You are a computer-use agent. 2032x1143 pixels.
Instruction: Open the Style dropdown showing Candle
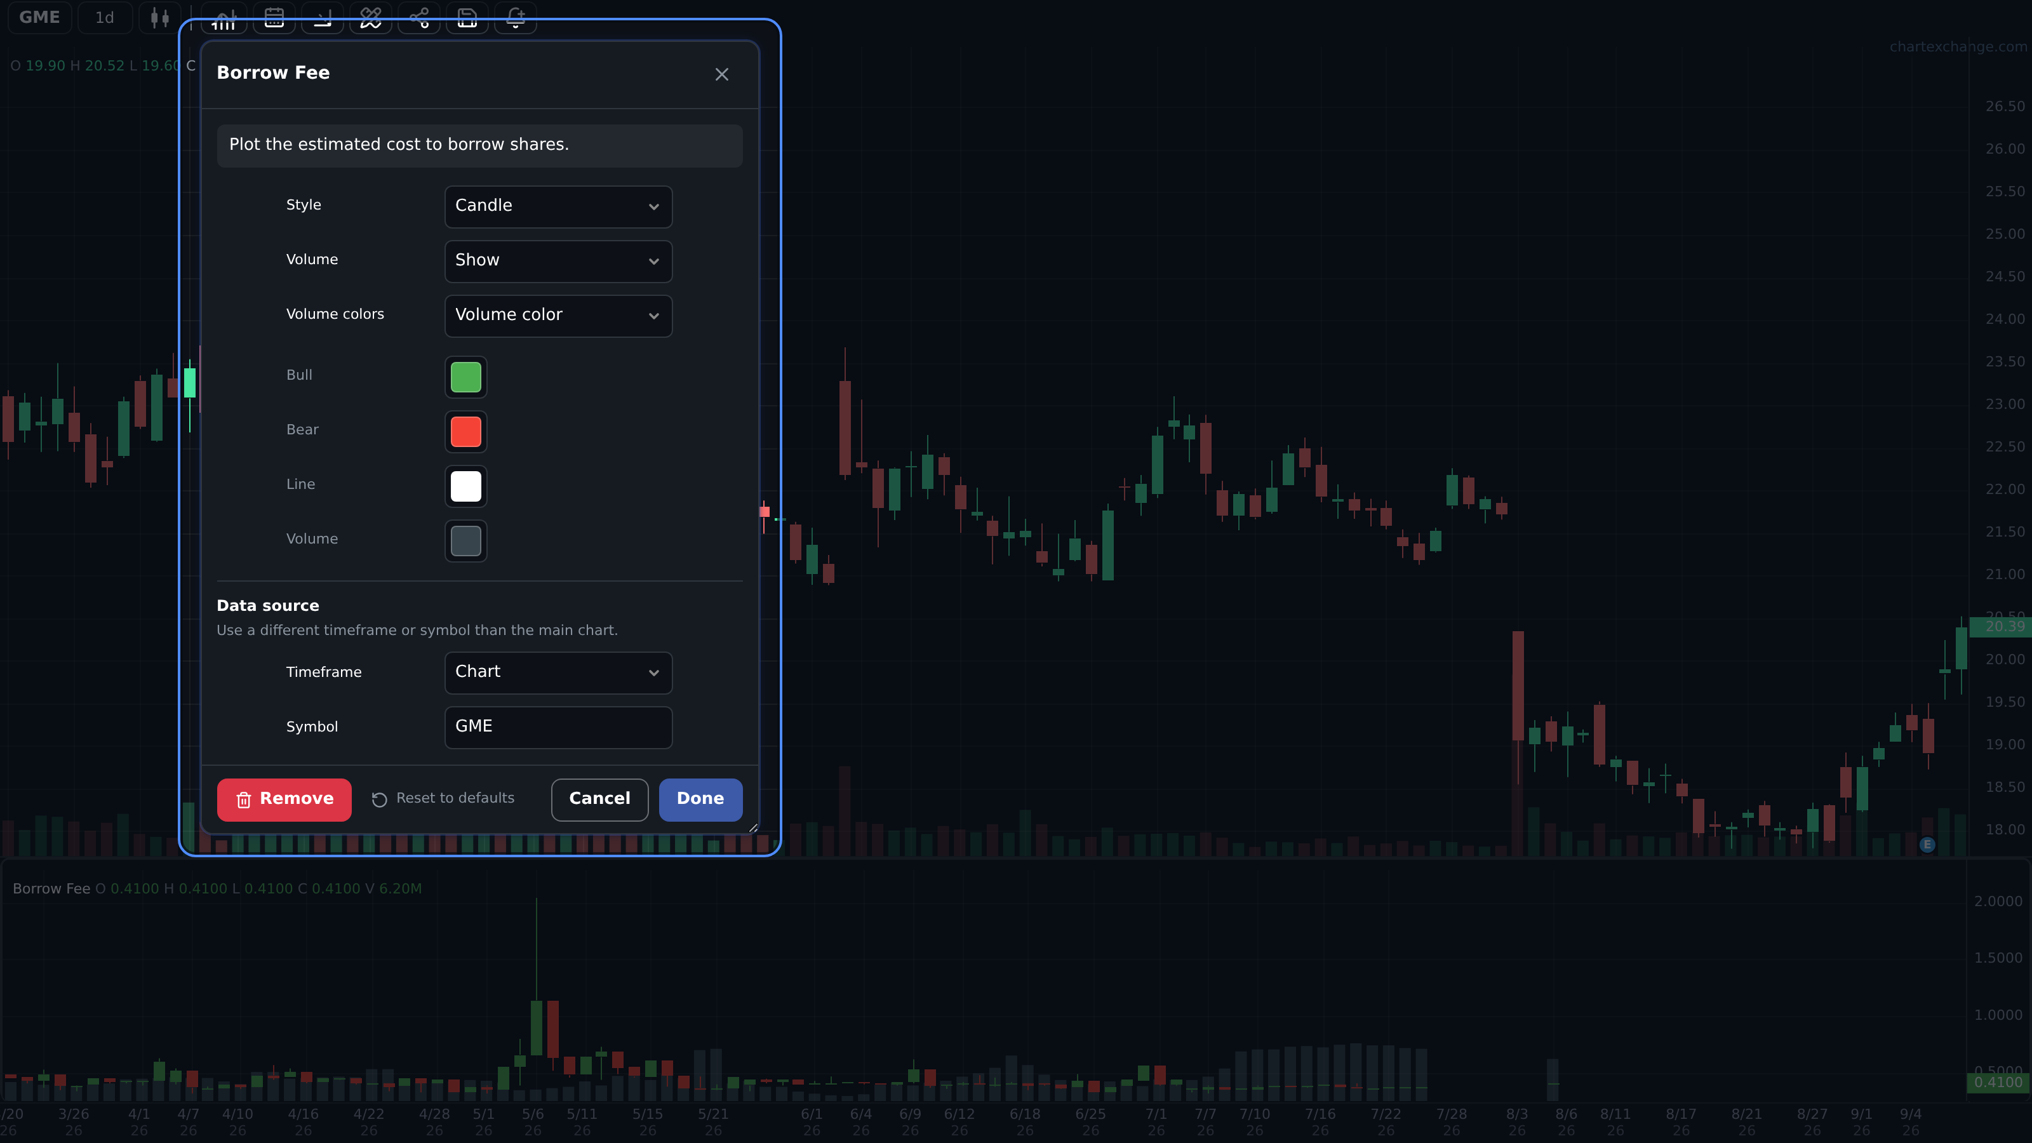coord(559,206)
